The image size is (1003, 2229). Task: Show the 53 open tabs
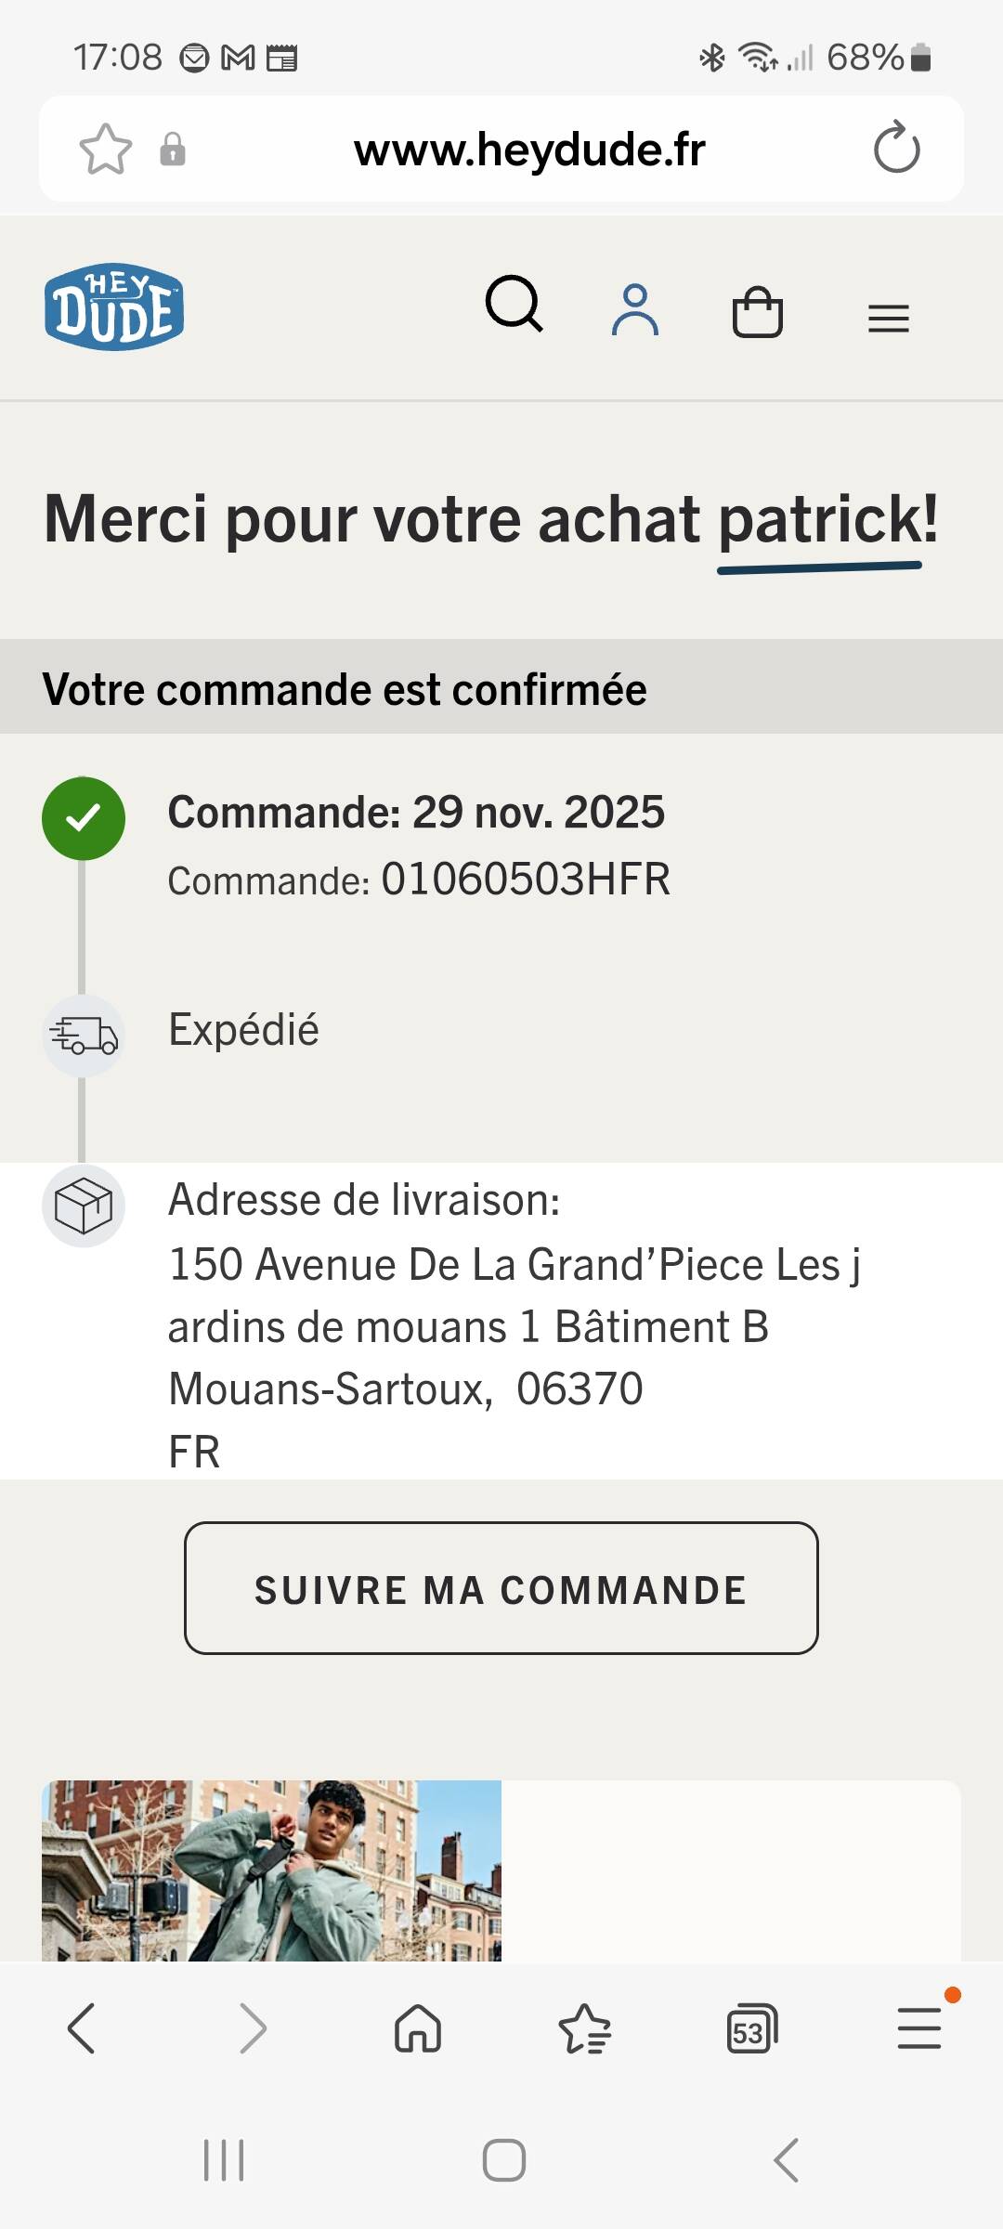[751, 2027]
